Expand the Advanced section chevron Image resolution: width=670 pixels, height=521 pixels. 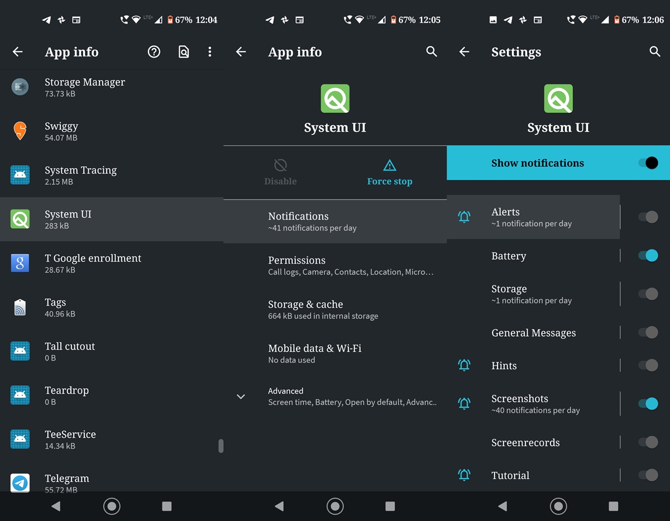(x=241, y=396)
